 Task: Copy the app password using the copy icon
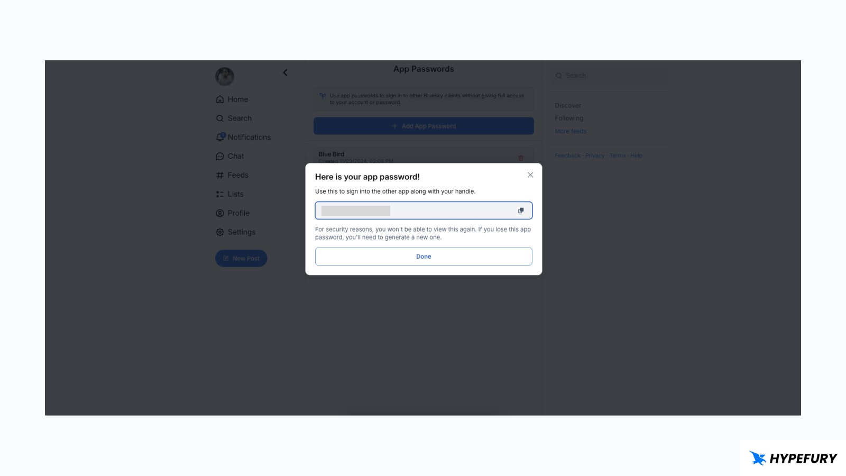521,210
